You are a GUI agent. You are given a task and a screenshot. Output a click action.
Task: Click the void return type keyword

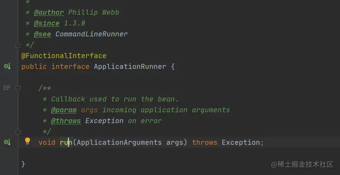pyautogui.click(x=47, y=142)
